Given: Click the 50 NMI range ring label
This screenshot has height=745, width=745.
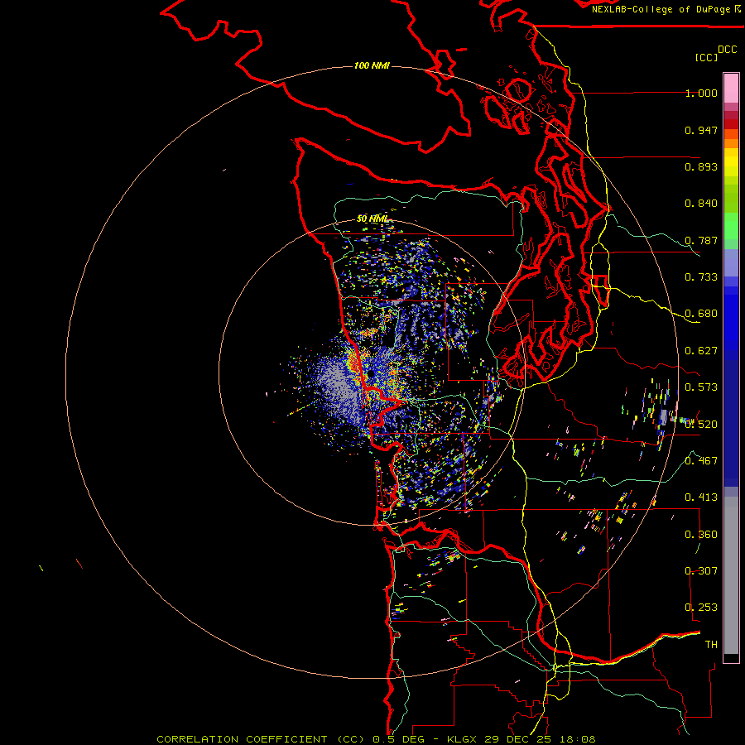Looking at the screenshot, I should tap(372, 219).
